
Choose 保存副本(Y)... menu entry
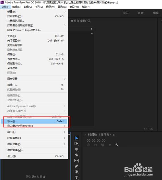[34, 64]
